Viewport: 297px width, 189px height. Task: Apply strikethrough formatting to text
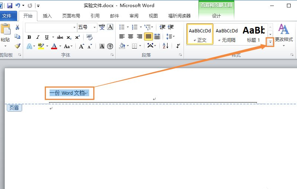[x=60, y=37]
